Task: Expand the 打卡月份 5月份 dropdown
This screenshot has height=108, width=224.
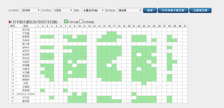Action: tap(63, 10)
